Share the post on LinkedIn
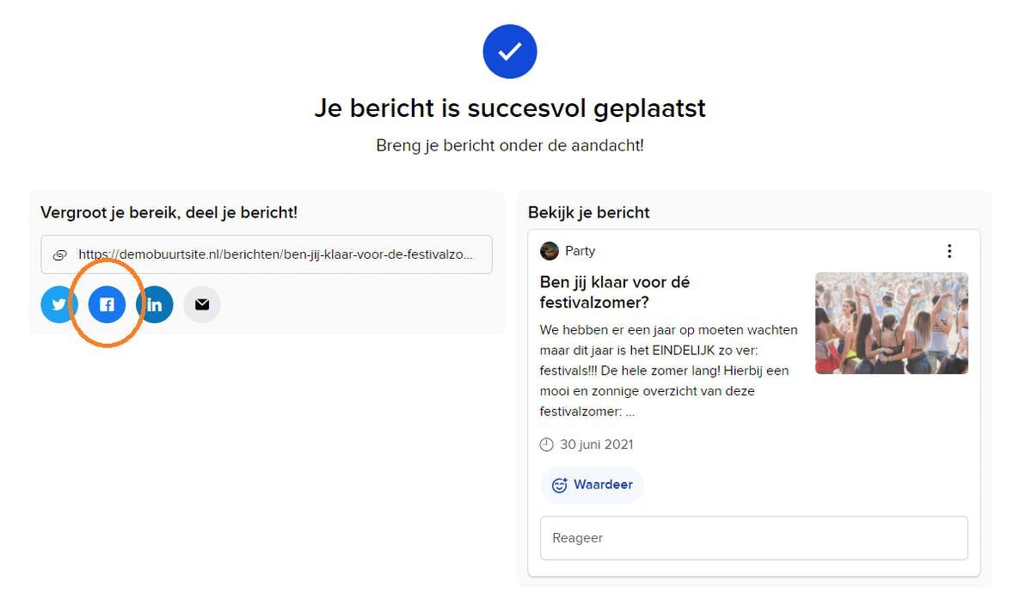Screen dimensions: 1032x600 click(155, 304)
